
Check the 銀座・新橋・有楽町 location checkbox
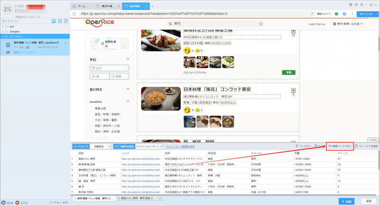[92, 114]
